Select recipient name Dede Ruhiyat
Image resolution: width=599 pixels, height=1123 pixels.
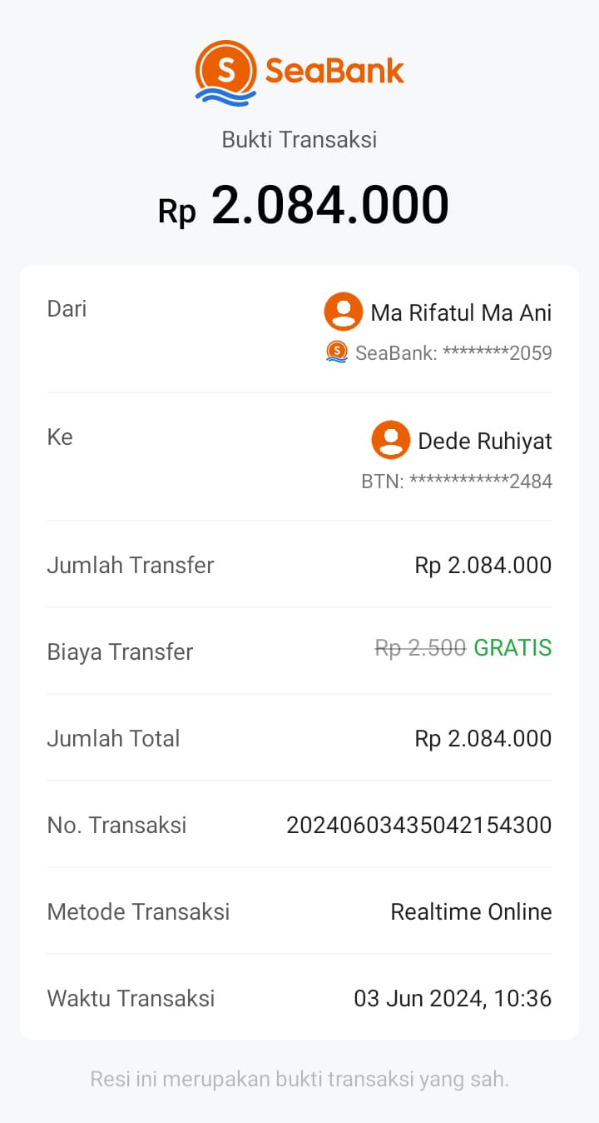pos(485,442)
